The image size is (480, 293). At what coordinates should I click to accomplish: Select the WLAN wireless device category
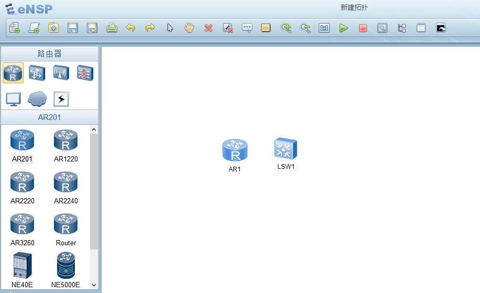[61, 73]
